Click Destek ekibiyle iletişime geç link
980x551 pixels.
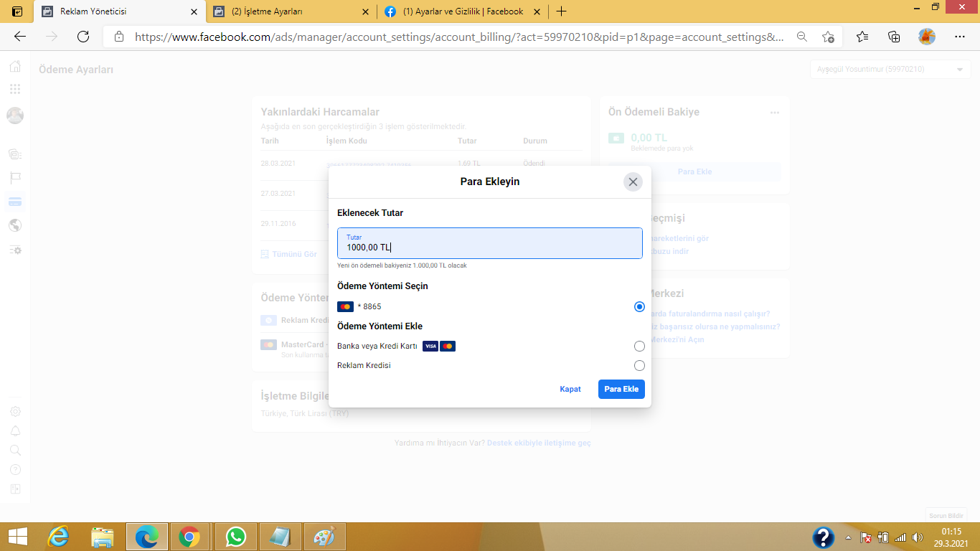pyautogui.click(x=539, y=443)
